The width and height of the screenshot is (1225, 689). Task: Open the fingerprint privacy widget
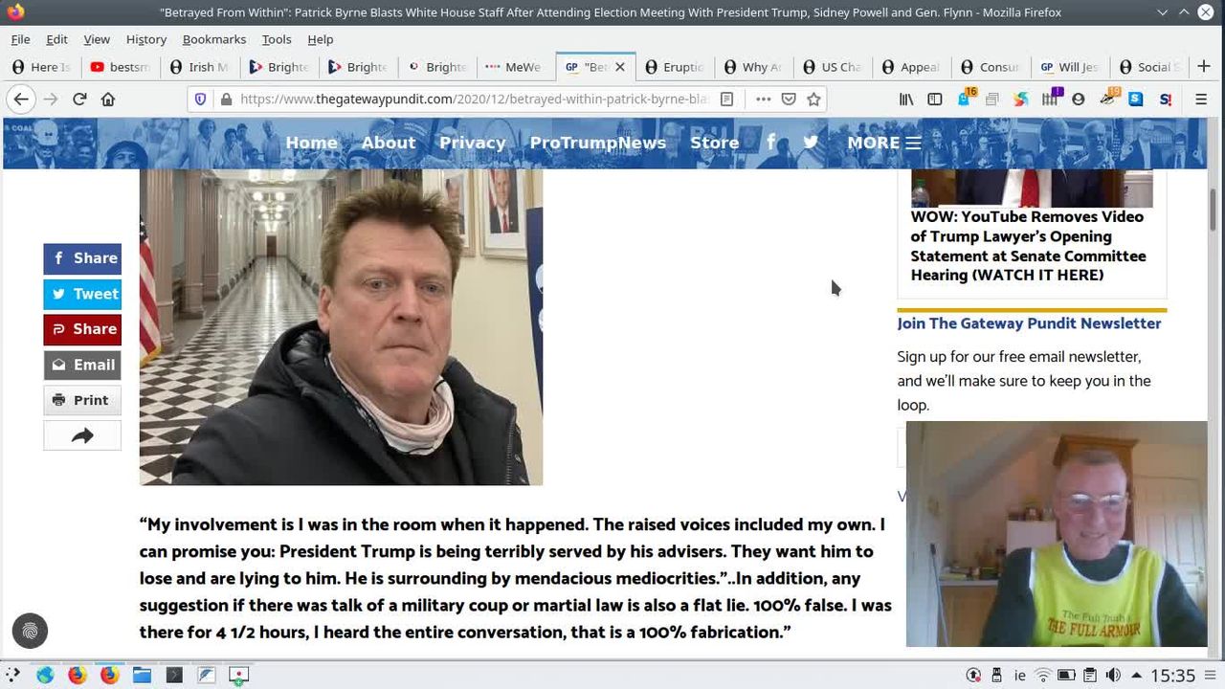pyautogui.click(x=30, y=631)
